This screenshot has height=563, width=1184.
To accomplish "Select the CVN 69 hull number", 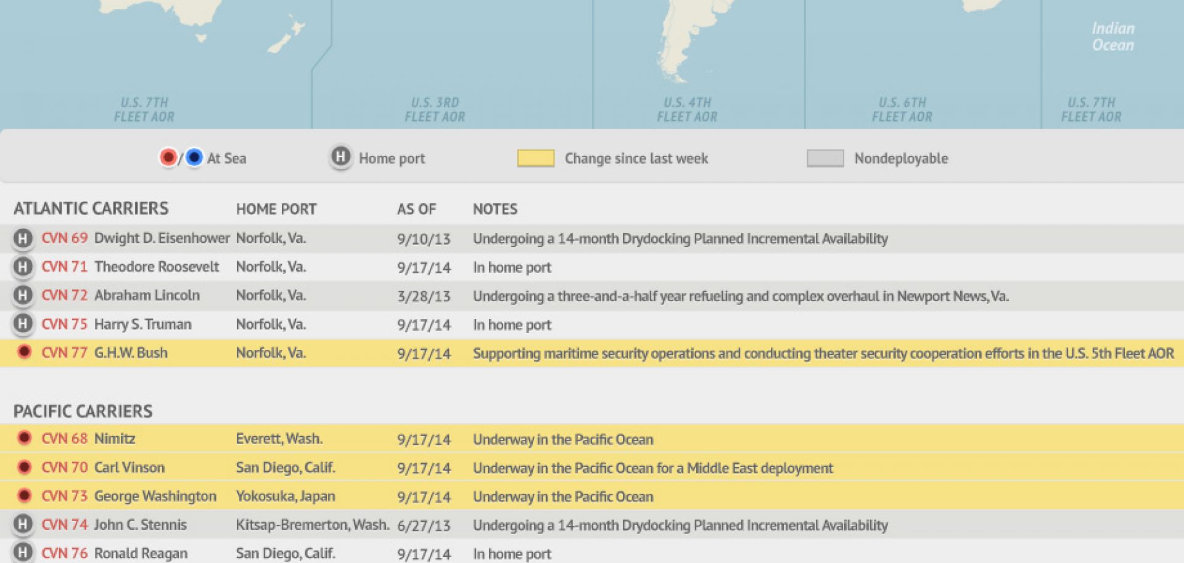I will tap(65, 238).
